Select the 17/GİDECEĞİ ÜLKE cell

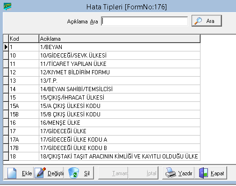[x=120, y=131]
